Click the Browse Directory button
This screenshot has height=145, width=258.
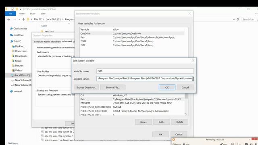point(86,87)
